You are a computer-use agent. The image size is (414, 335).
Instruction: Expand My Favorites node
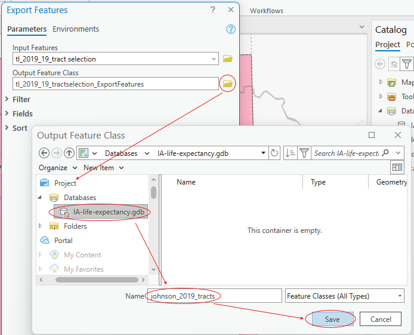41,269
